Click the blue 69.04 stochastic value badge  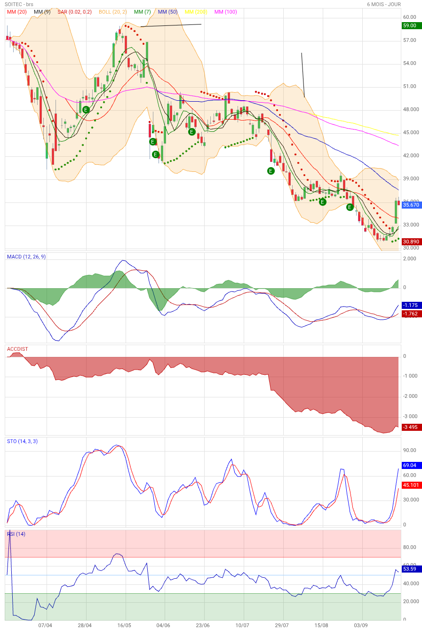point(412,465)
